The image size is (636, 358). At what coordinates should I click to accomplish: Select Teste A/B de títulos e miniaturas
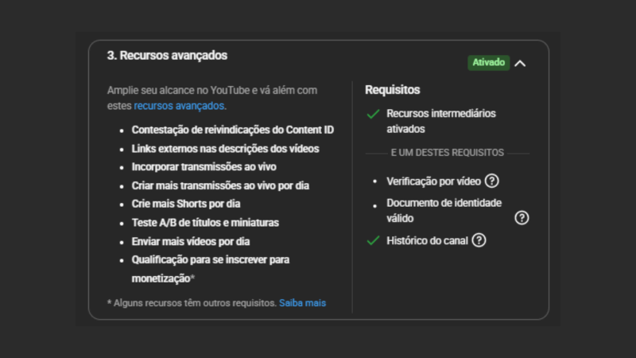click(205, 223)
